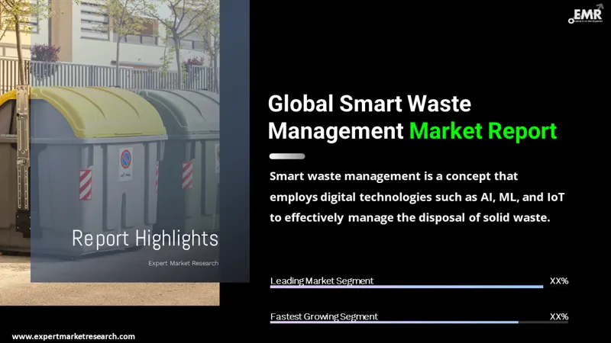Click the green "Market Report" heading text

pyautogui.click(x=482, y=130)
